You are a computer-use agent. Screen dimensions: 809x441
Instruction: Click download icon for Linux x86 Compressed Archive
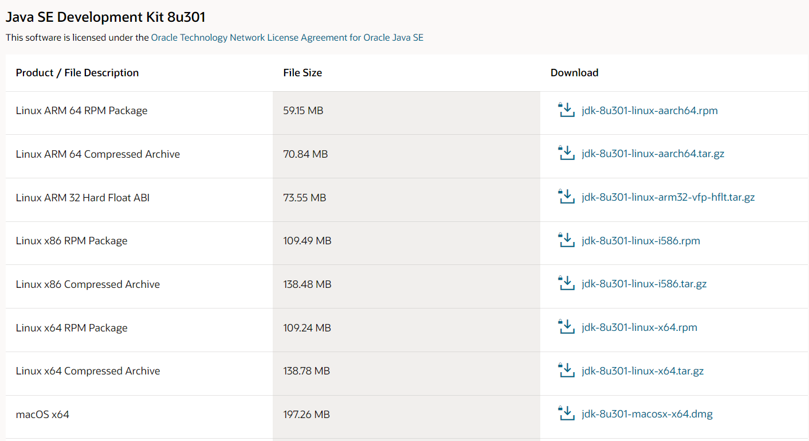(566, 284)
